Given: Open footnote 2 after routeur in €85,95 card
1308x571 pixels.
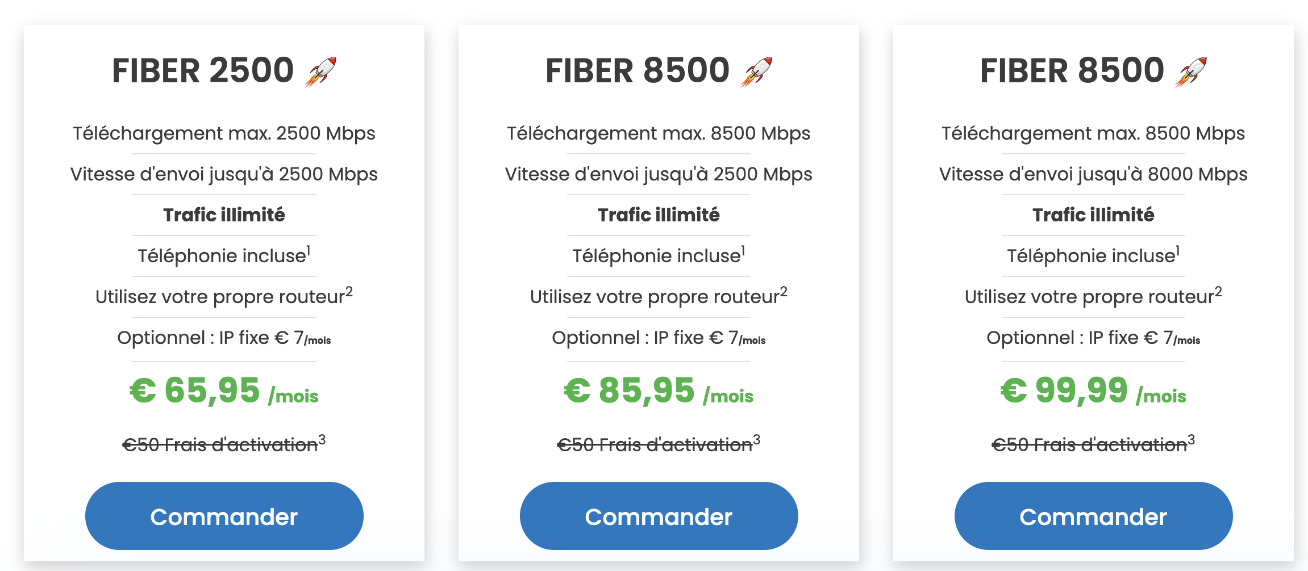Looking at the screenshot, I should (784, 292).
